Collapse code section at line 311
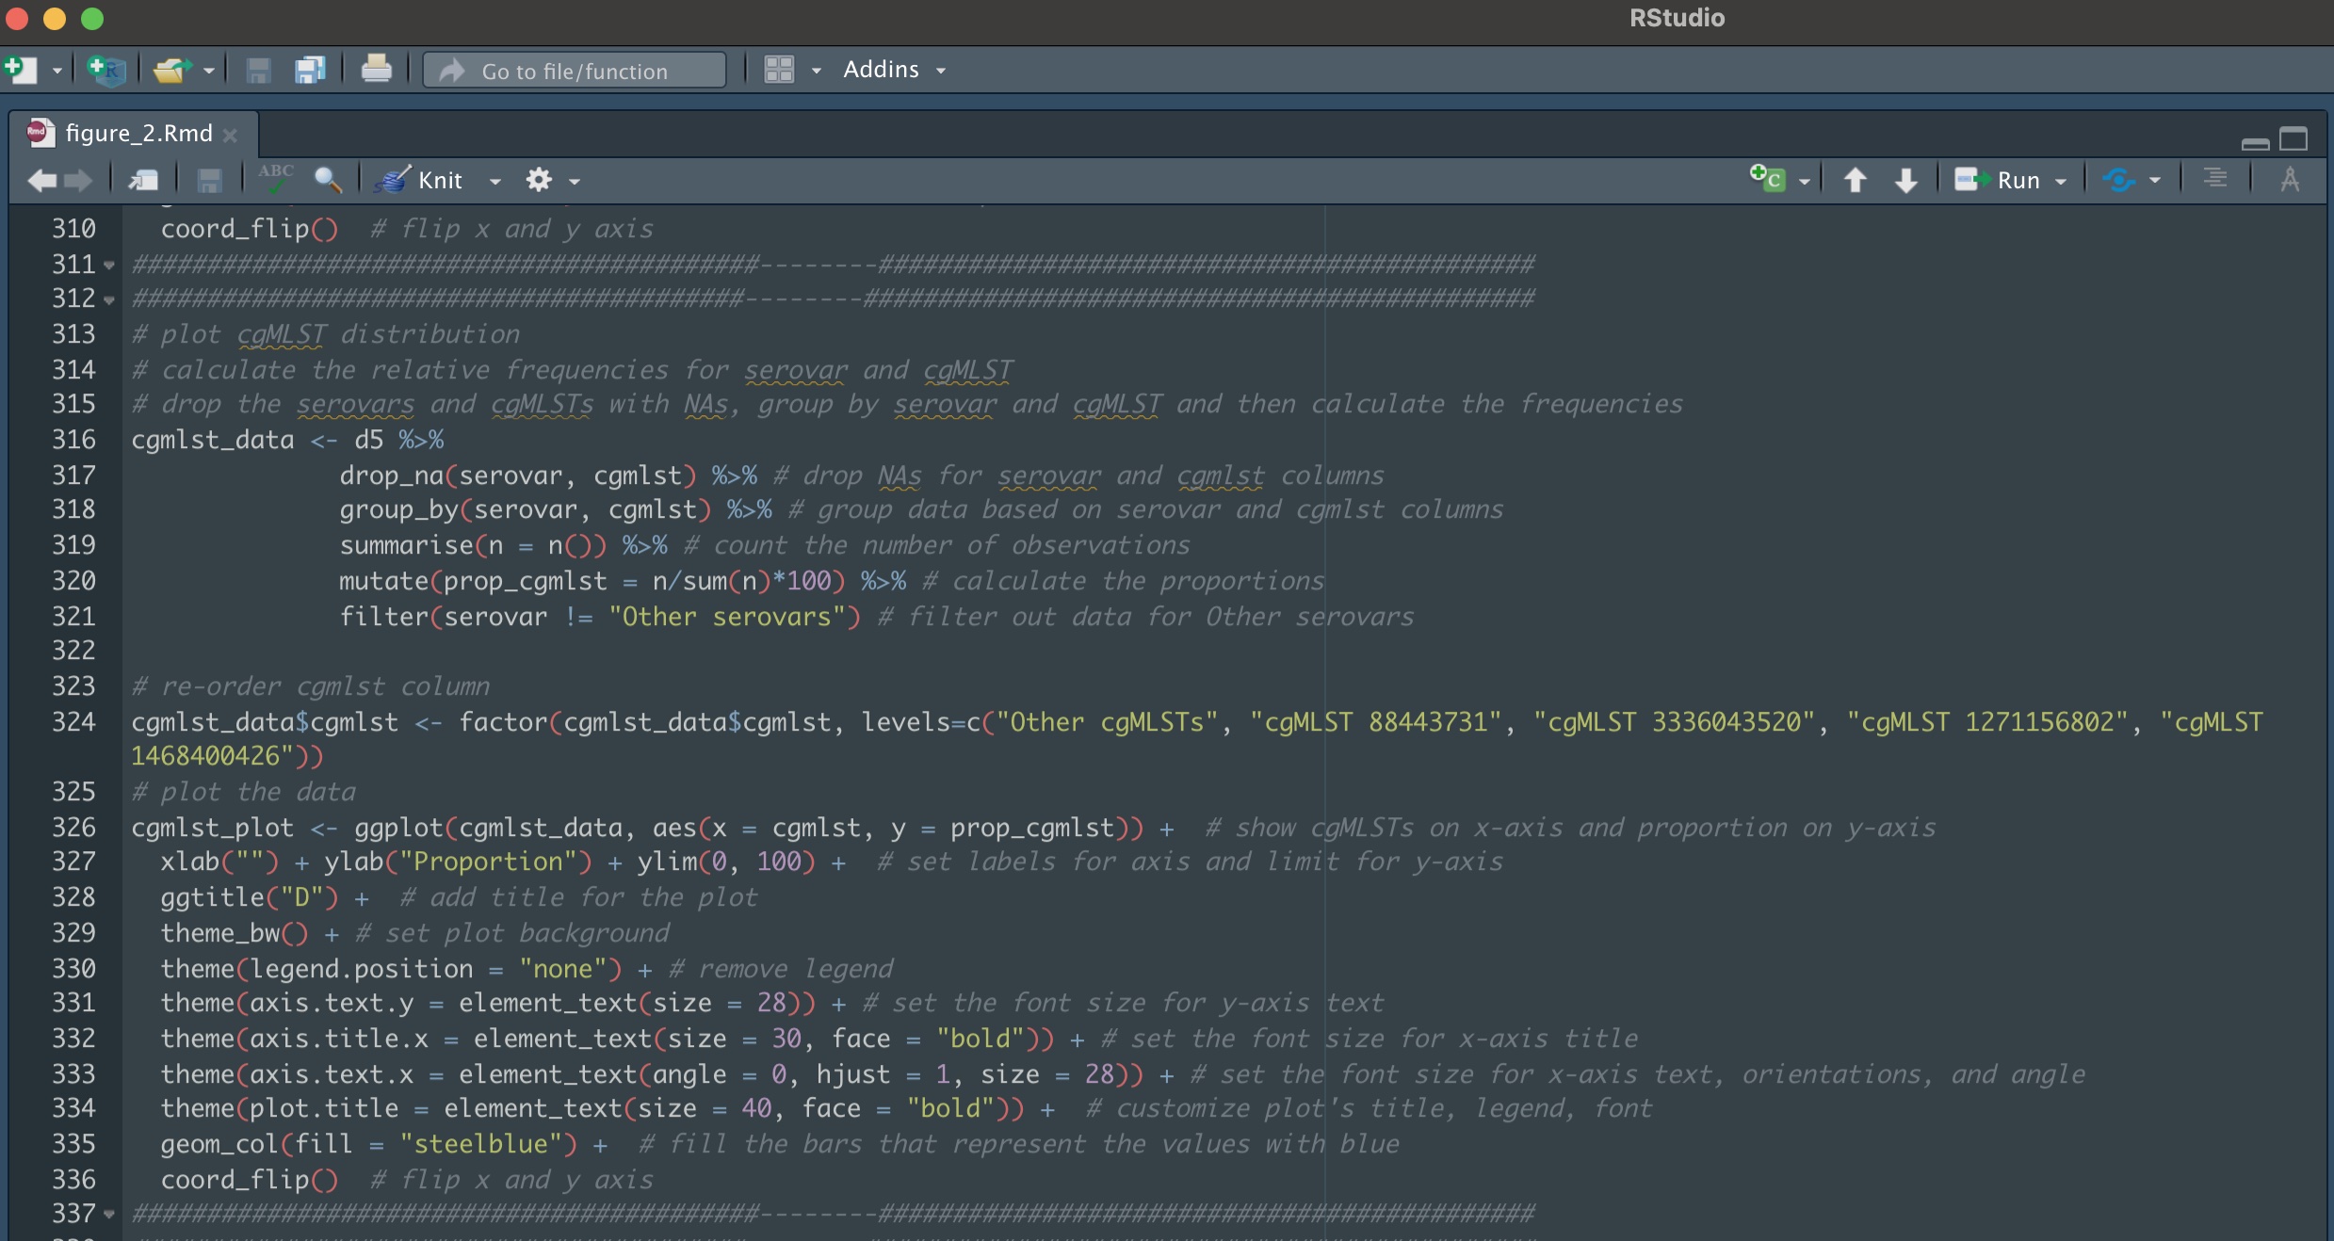The height and width of the screenshot is (1241, 2334). (109, 266)
